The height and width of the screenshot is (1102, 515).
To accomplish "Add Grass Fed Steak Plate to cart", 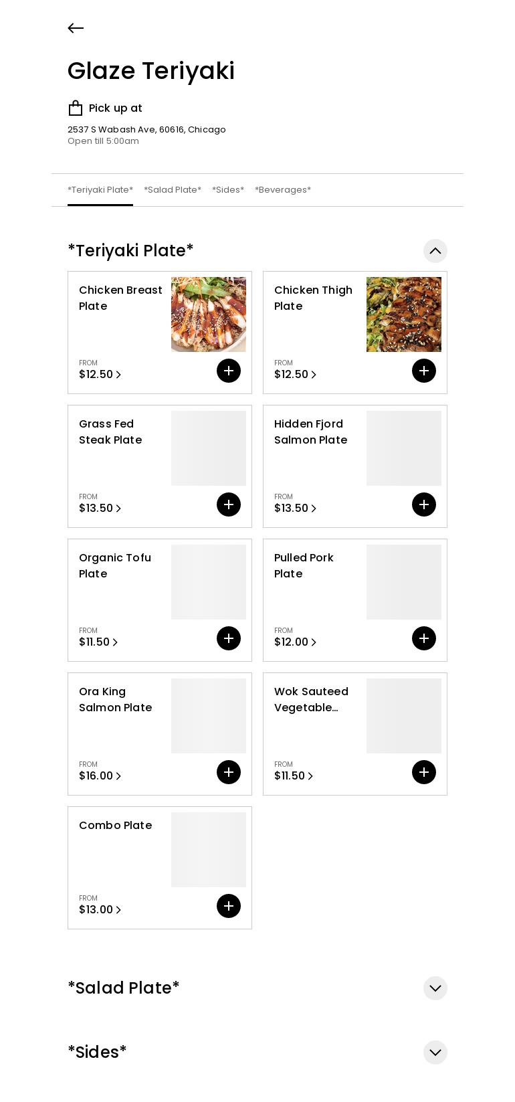I will 229,504.
